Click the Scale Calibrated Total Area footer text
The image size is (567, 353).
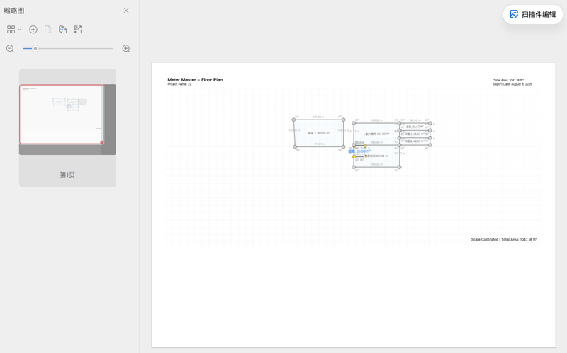(x=504, y=239)
